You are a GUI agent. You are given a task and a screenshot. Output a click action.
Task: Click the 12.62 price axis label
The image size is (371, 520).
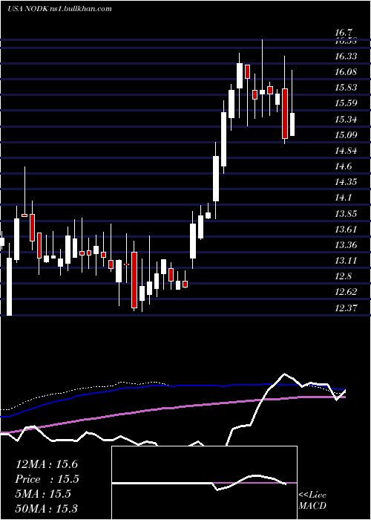pos(346,292)
